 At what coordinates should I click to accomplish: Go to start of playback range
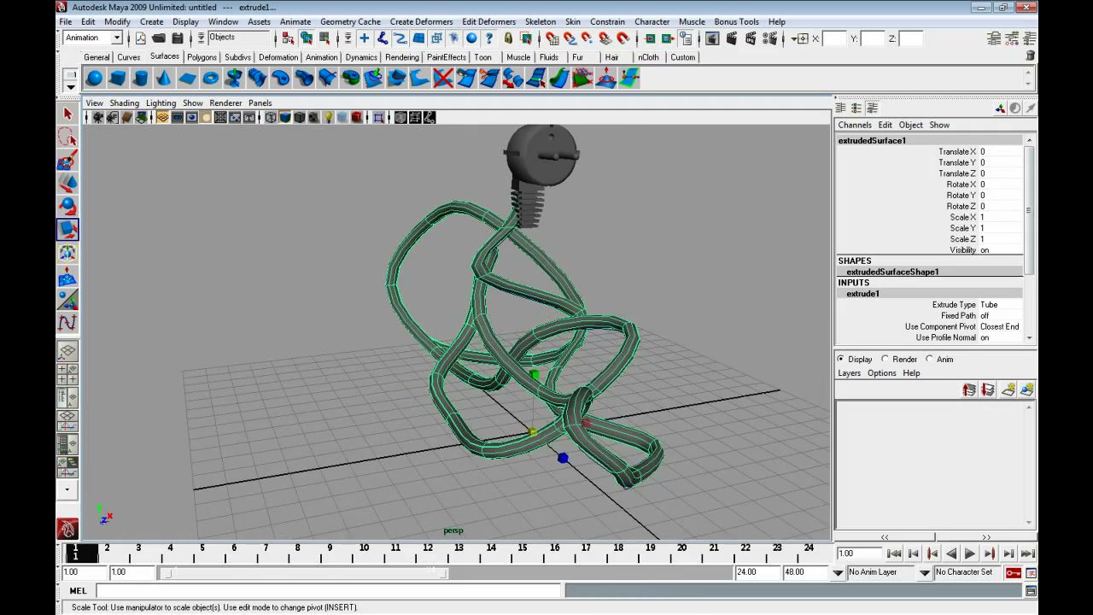click(894, 553)
